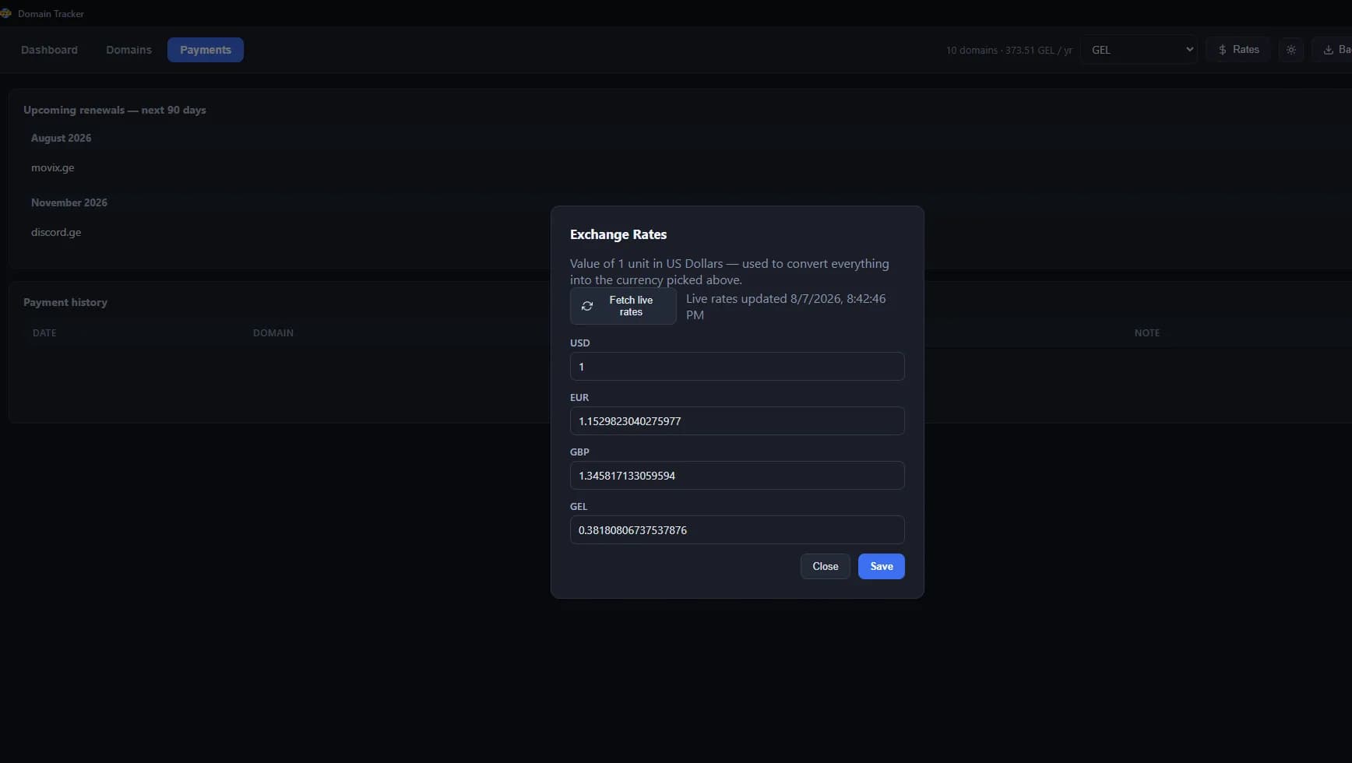Click into the GBP rate field

[x=737, y=476]
